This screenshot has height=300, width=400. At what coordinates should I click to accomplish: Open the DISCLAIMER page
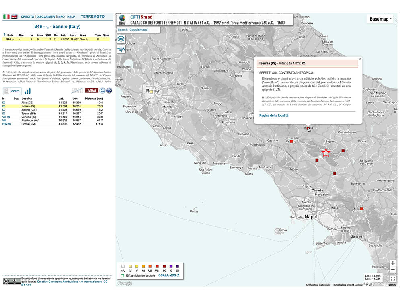46,17
